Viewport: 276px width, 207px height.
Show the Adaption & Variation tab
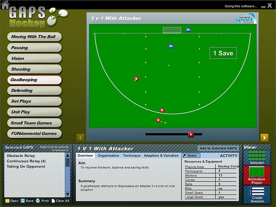pyautogui.click(x=161, y=155)
